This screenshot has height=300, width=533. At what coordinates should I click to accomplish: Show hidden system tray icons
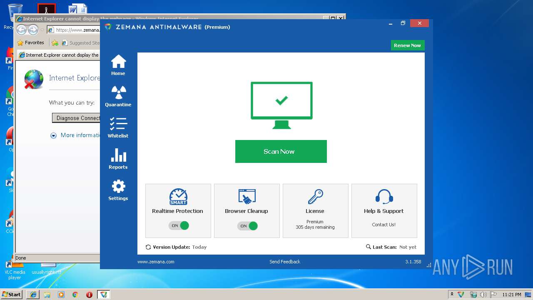452,295
